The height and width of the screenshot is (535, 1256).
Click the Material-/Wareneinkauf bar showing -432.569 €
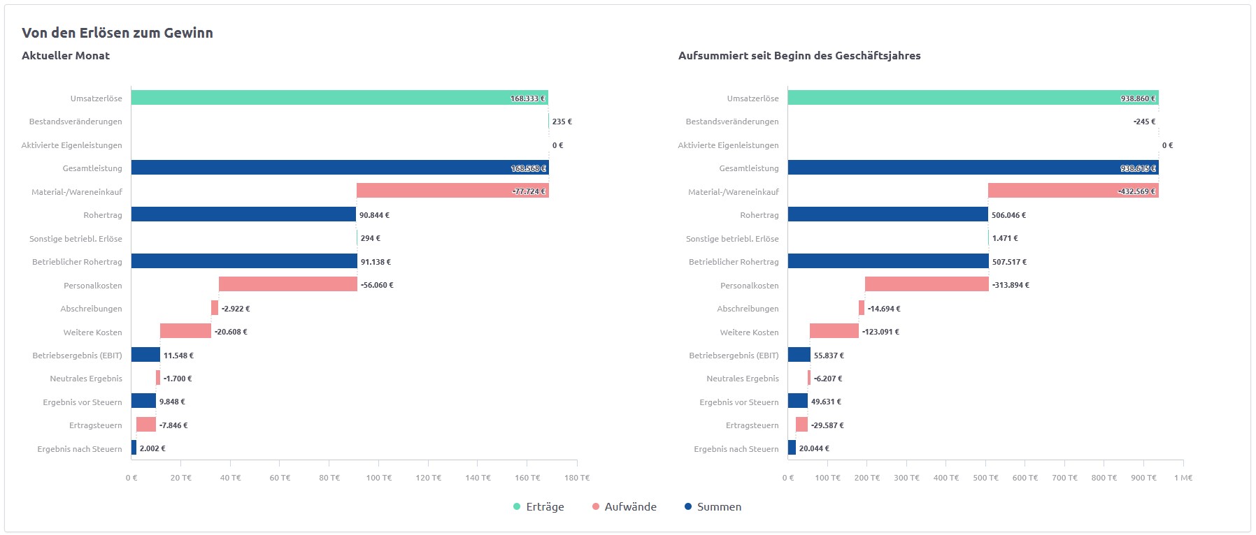(1073, 191)
